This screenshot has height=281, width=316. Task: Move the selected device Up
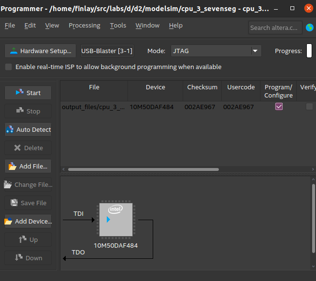click(x=28, y=239)
